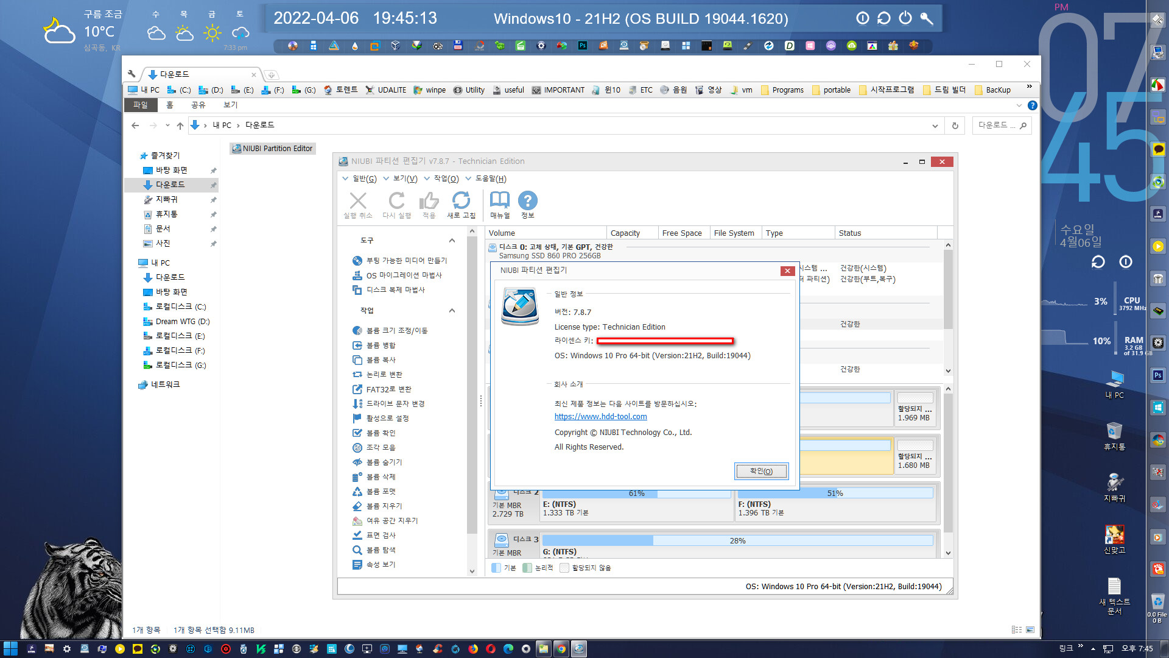Collapse the 도구 section

pos(452,241)
